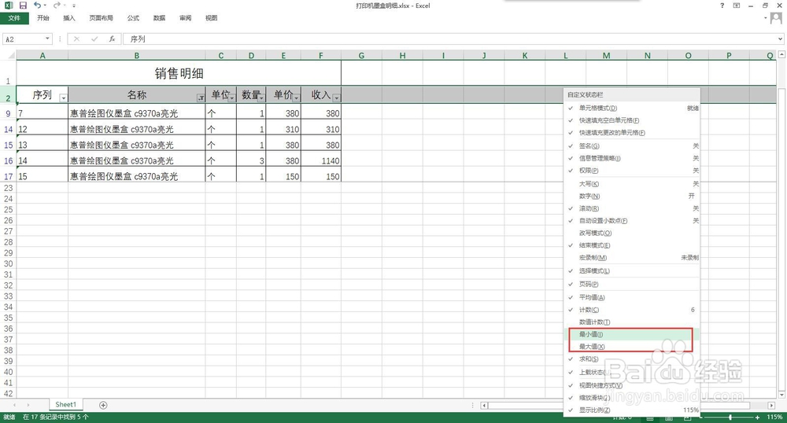
Task: Toggle 计数 in status bar menu
Action: [634, 310]
